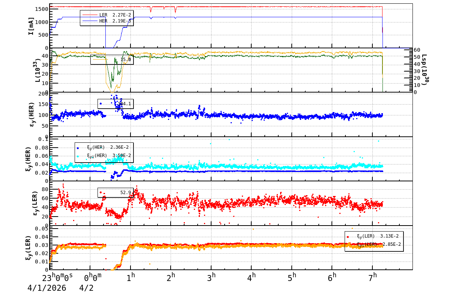This screenshot has width=450, height=299.
Task: Click the luminosity legend value 15.0
Action: click(x=126, y=60)
